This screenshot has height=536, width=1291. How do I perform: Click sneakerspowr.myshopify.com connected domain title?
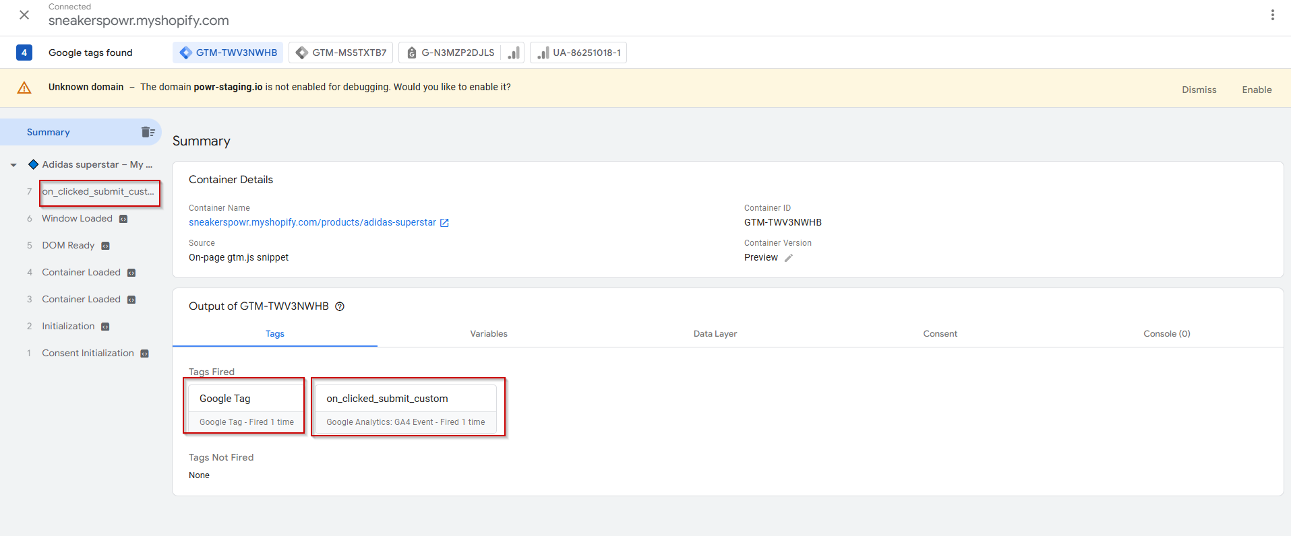click(139, 20)
